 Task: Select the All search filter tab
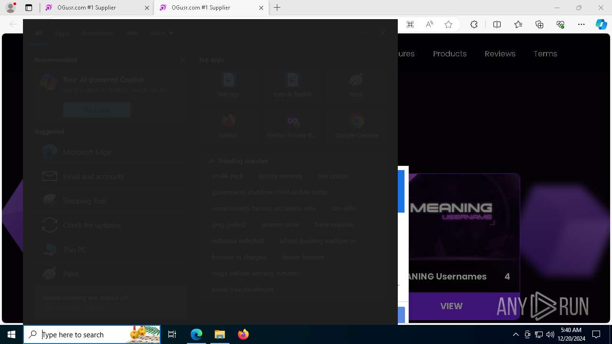click(x=38, y=33)
